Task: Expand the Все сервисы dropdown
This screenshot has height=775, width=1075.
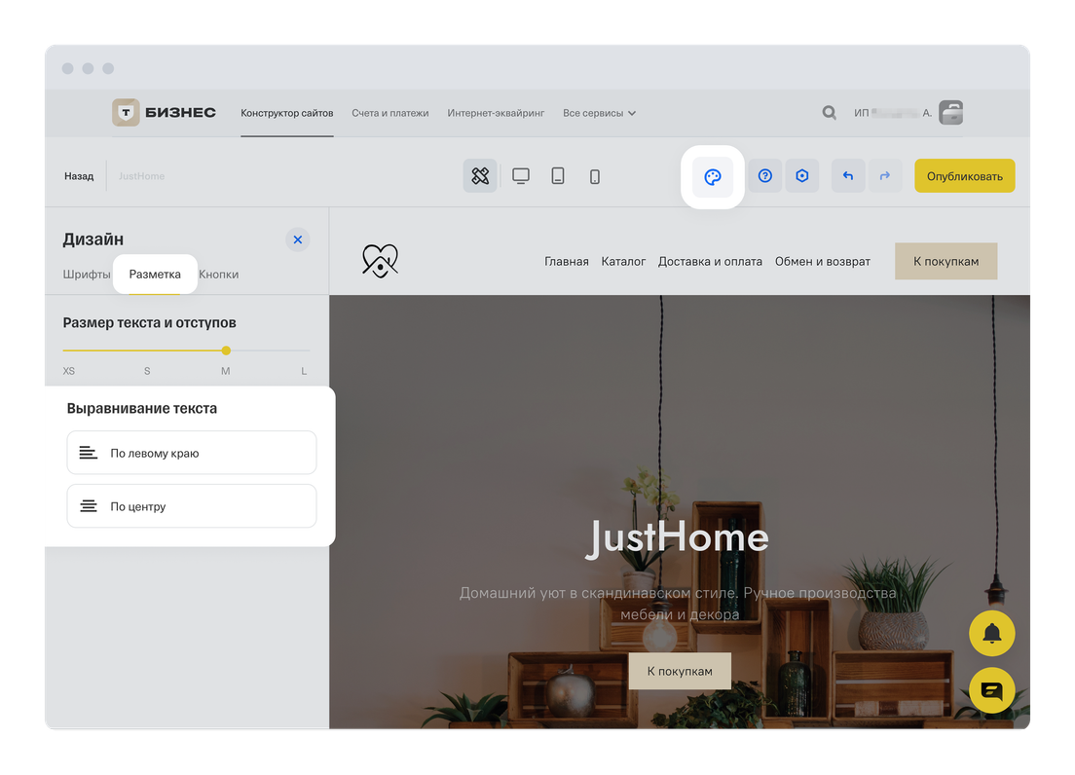Action: coord(599,113)
